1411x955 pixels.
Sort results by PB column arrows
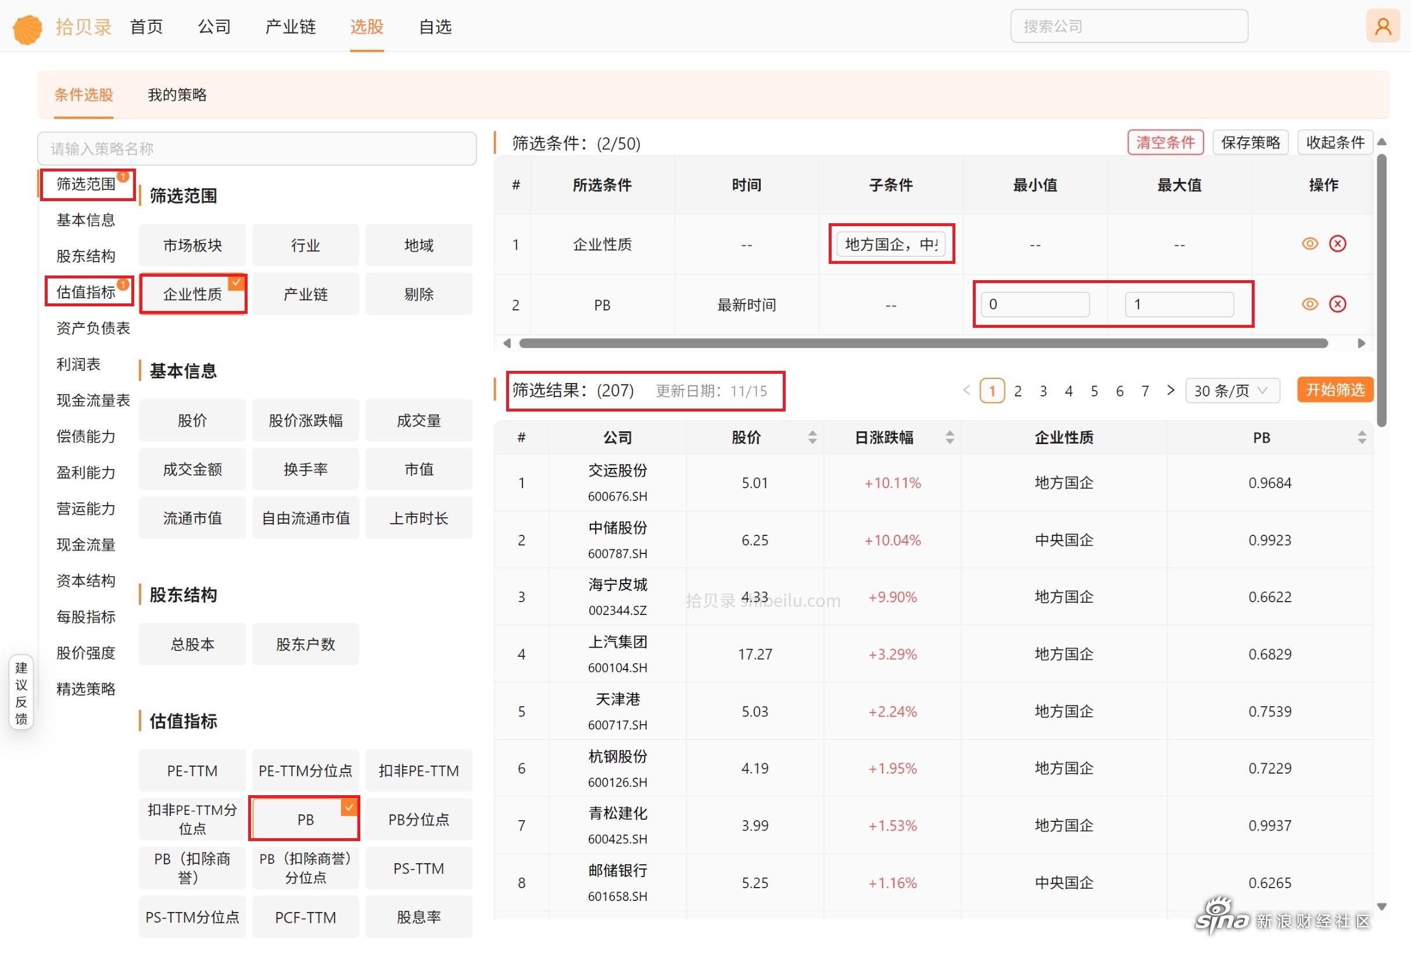coord(1361,437)
